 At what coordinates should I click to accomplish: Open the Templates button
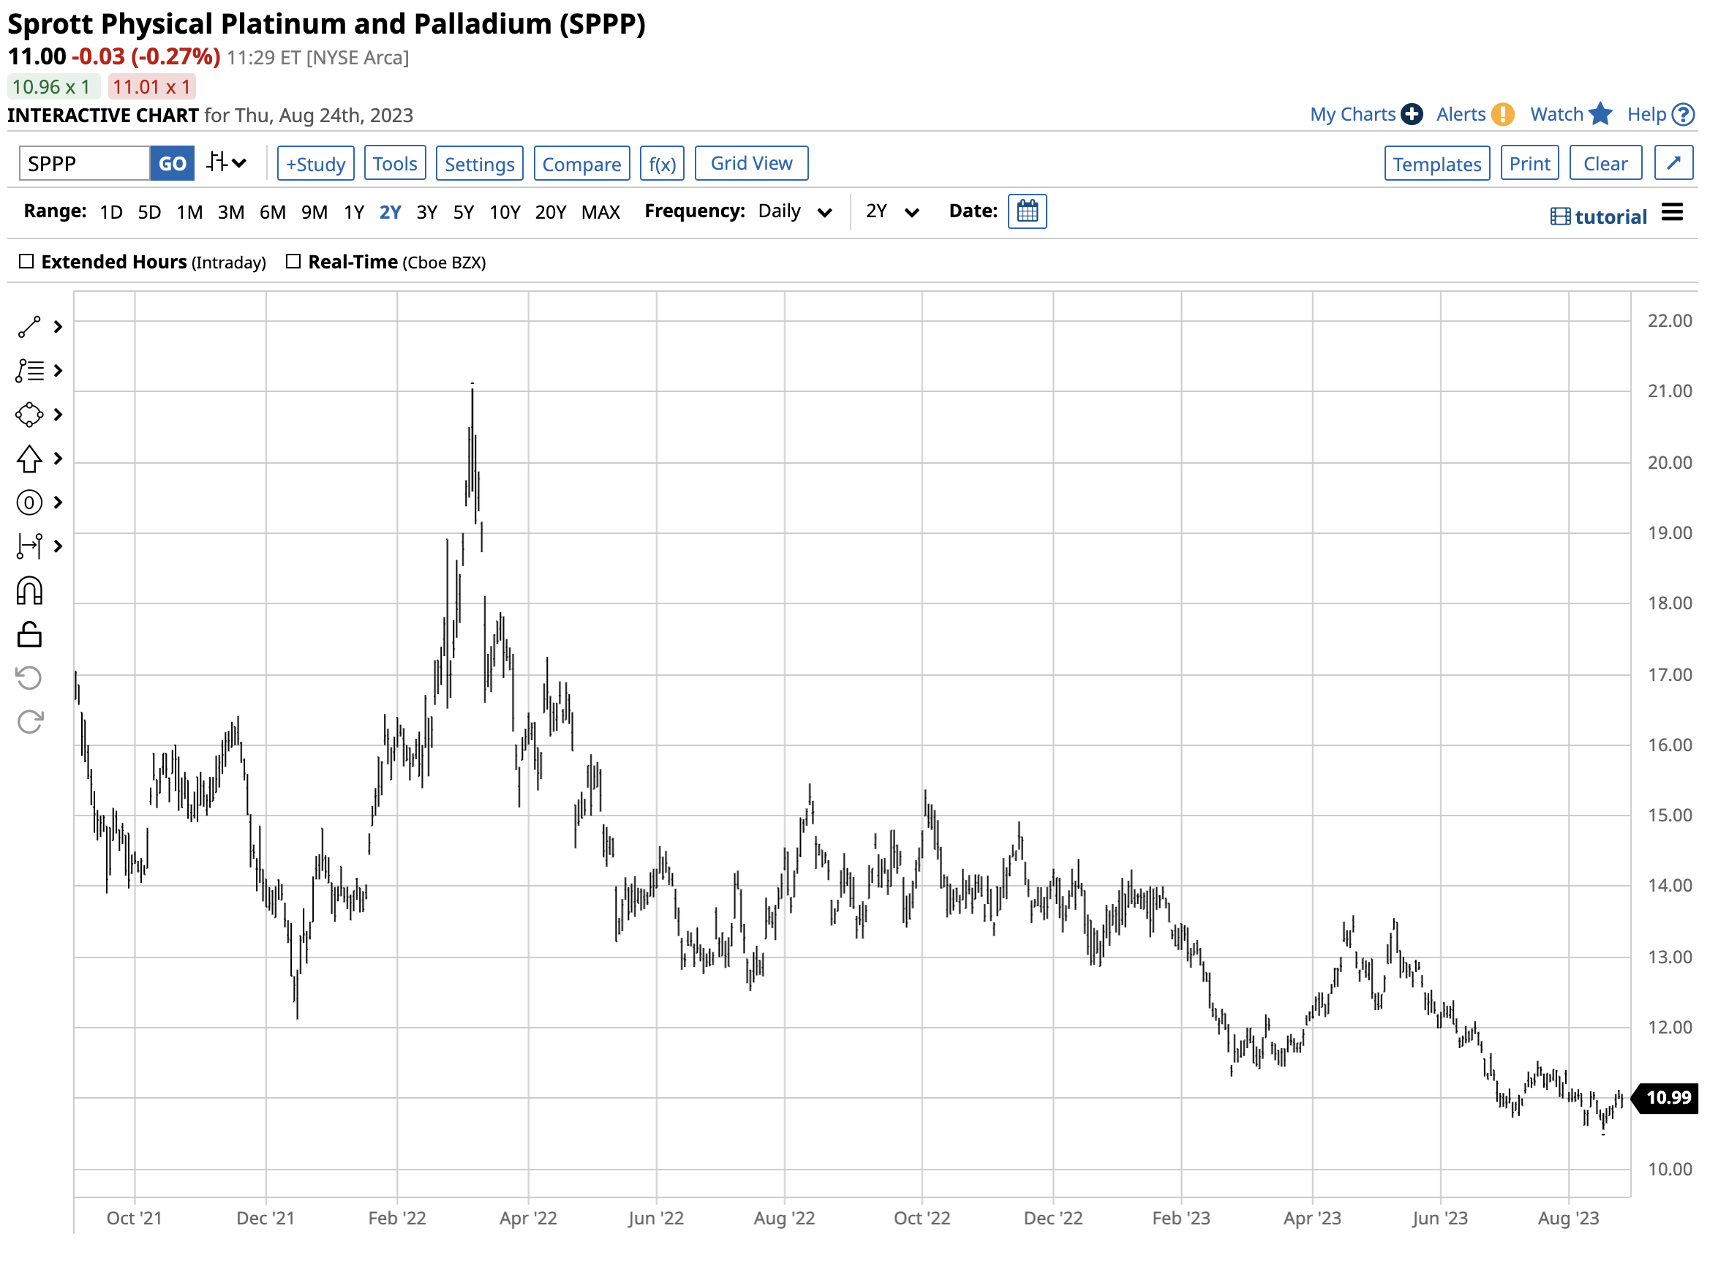click(1438, 163)
